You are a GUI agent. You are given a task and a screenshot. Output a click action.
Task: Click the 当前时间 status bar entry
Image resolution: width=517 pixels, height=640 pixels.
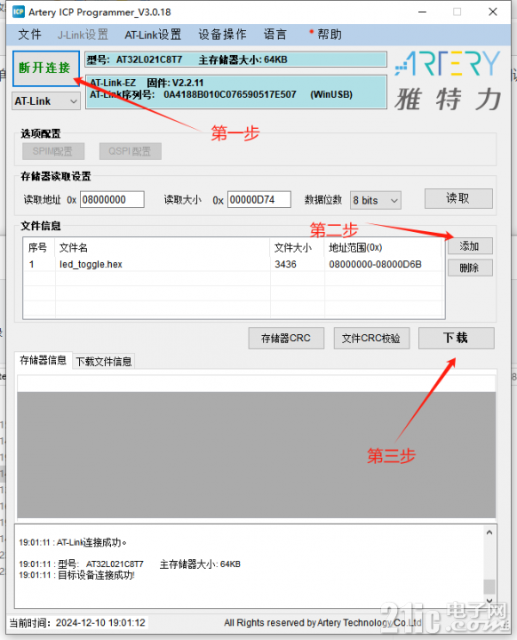pyautogui.click(x=77, y=623)
